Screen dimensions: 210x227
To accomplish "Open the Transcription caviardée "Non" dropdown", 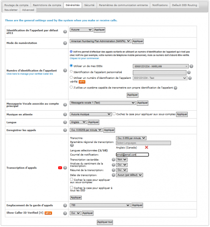I will [x=122, y=160].
